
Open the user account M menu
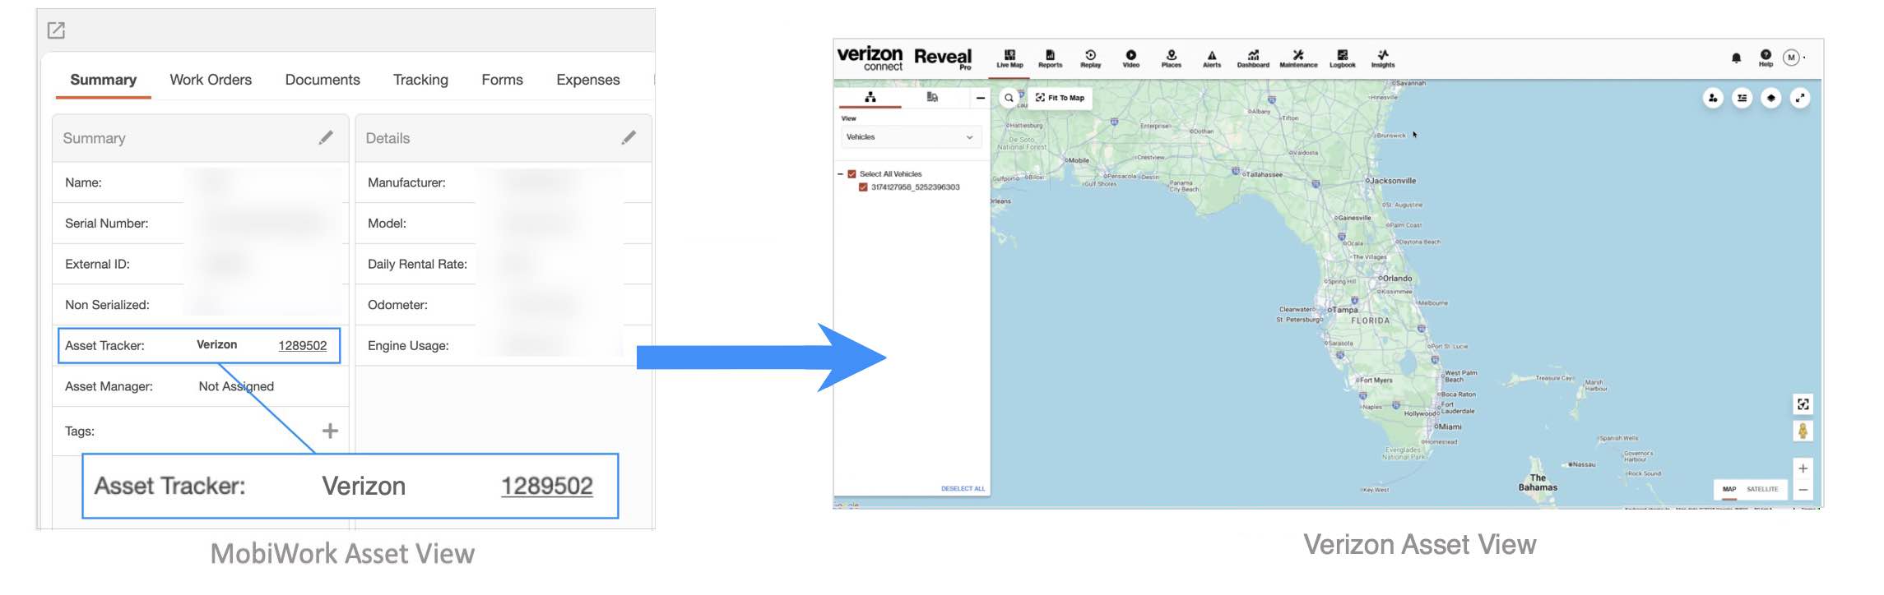tap(1792, 58)
